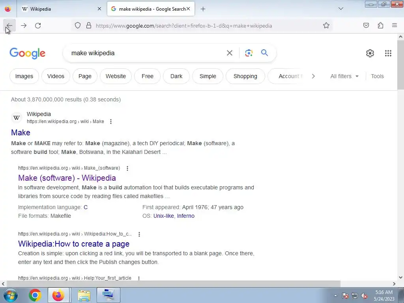Click the Firefox taskbar icon
Viewport: 404px width, 303px height.
click(x=58, y=295)
